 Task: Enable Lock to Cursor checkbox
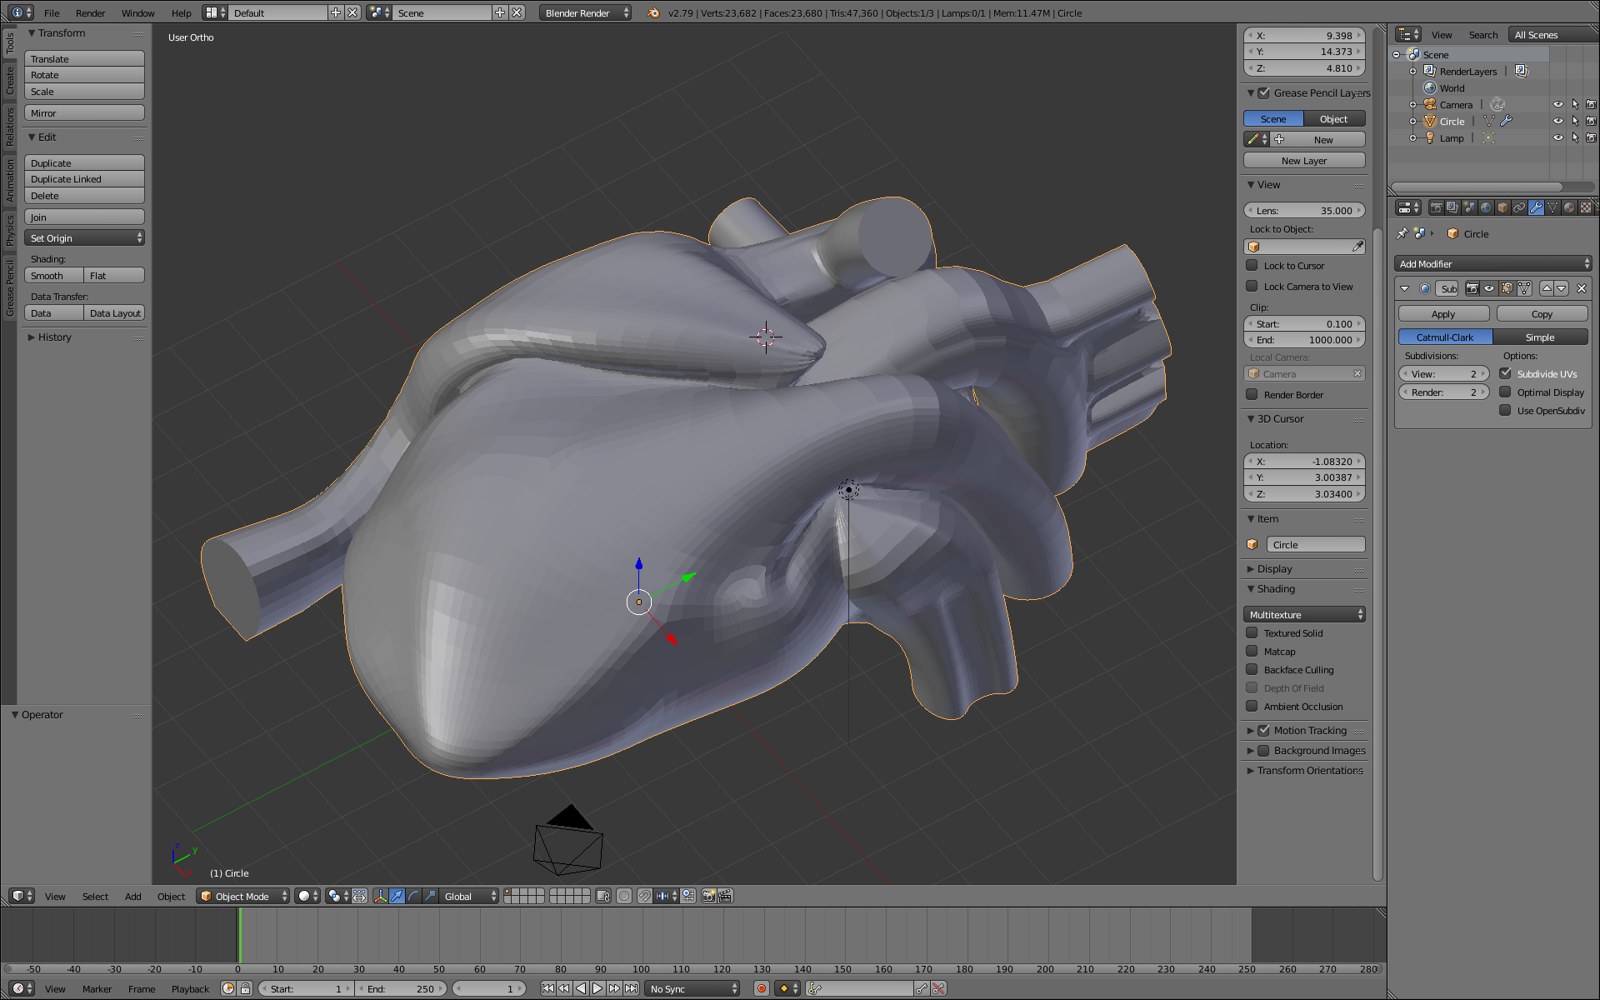[1252, 265]
